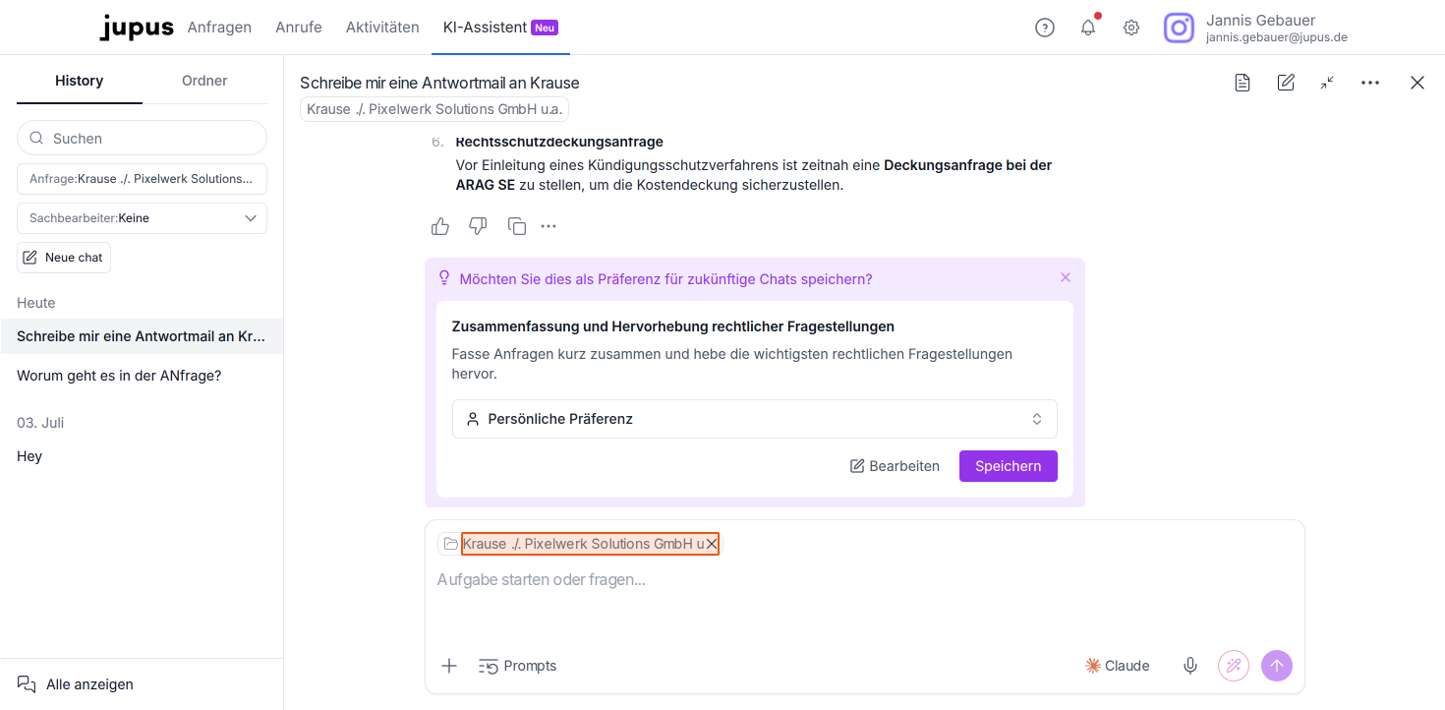Click the Aufgabe starten oder fragen input
The height and width of the screenshot is (710, 1445).
[x=865, y=580]
